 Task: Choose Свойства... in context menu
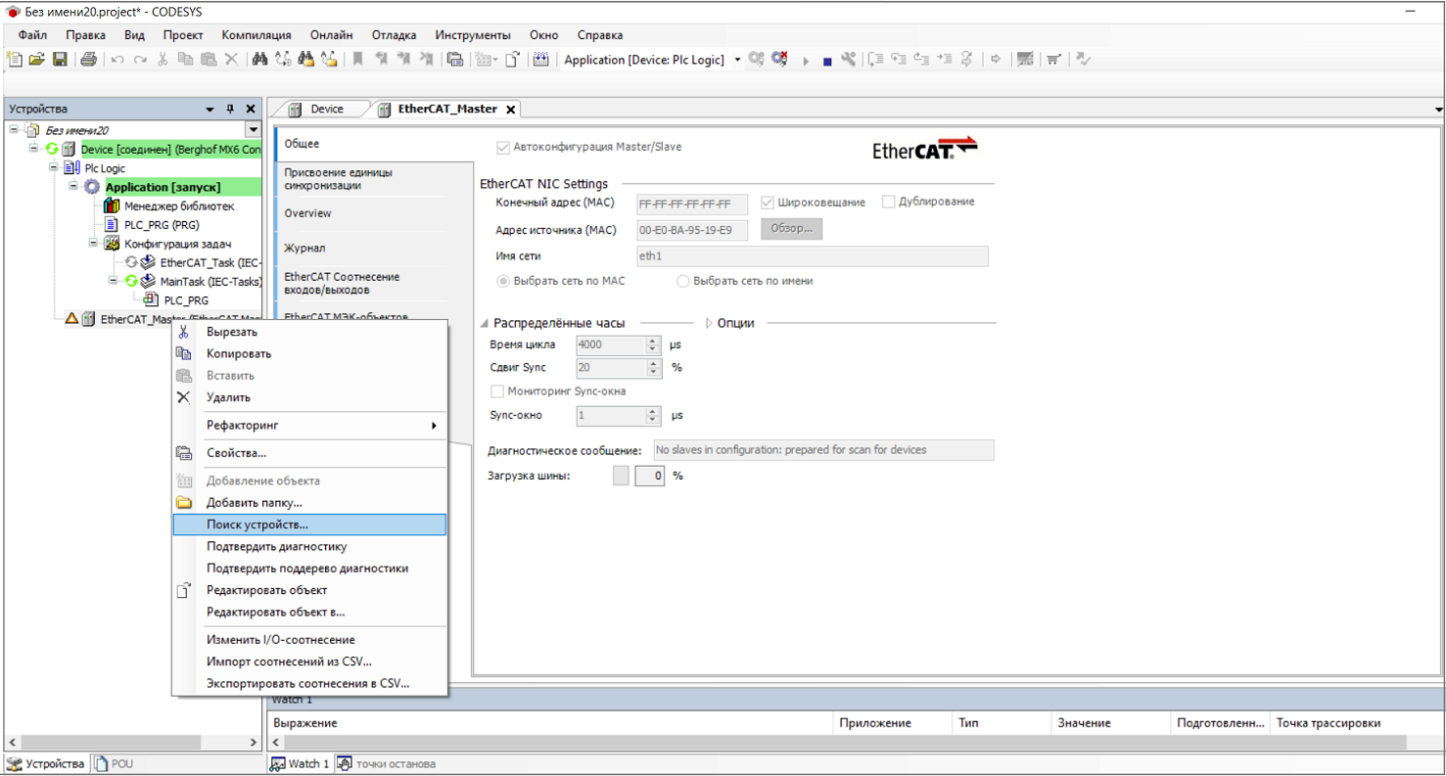pyautogui.click(x=309, y=453)
